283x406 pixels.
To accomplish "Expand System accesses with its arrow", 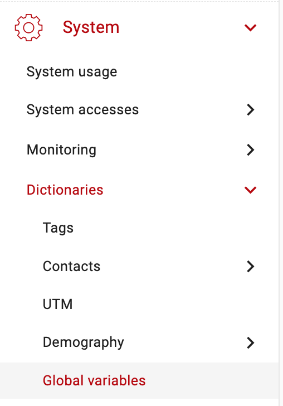I will coord(250,110).
